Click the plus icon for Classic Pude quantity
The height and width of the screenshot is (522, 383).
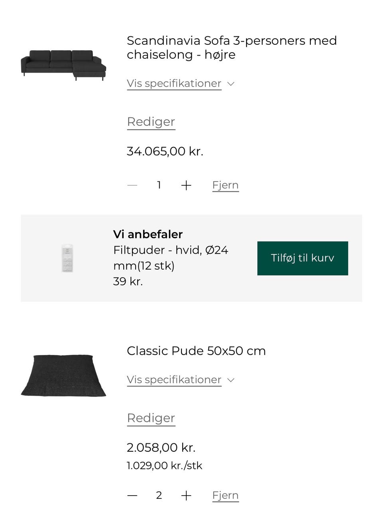pyautogui.click(x=186, y=495)
